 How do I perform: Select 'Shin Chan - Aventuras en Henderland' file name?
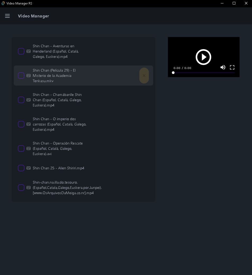point(56,51)
